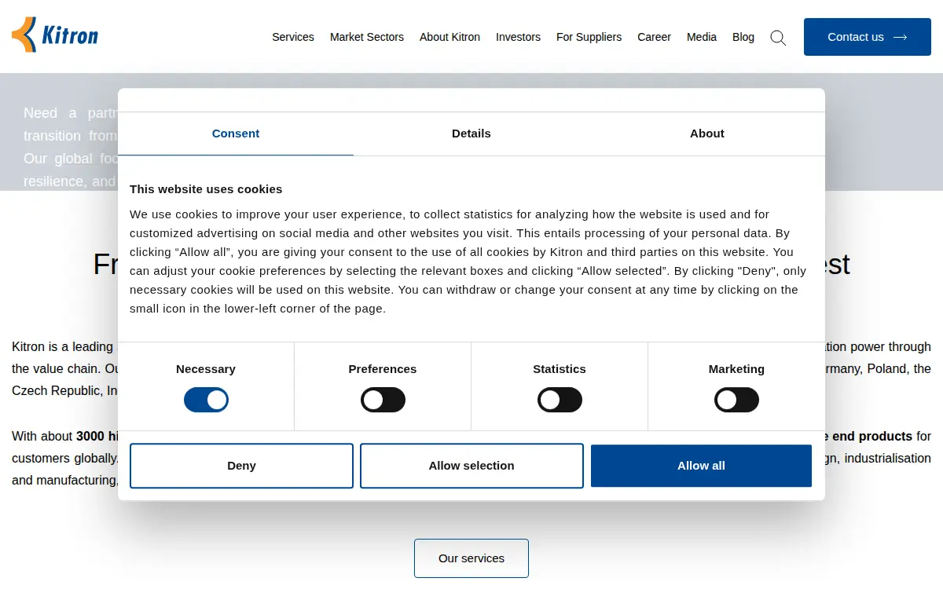943x589 pixels.
Task: Click the Allow all button
Action: (701, 466)
